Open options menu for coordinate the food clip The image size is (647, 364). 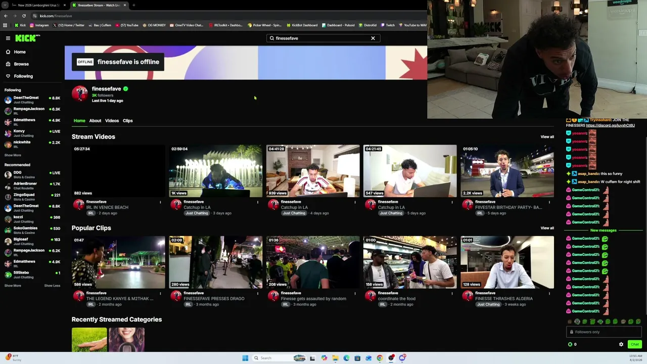[x=452, y=293]
